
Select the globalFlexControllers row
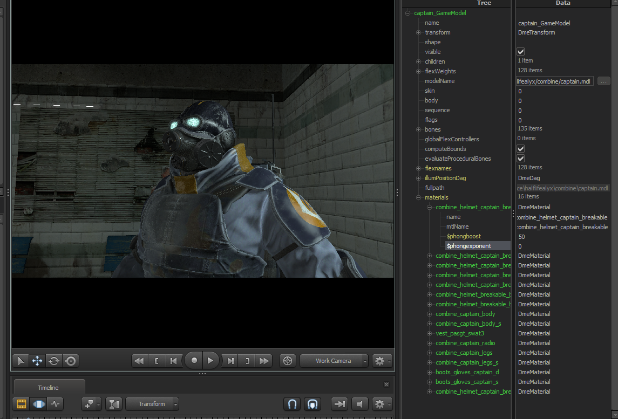click(452, 140)
